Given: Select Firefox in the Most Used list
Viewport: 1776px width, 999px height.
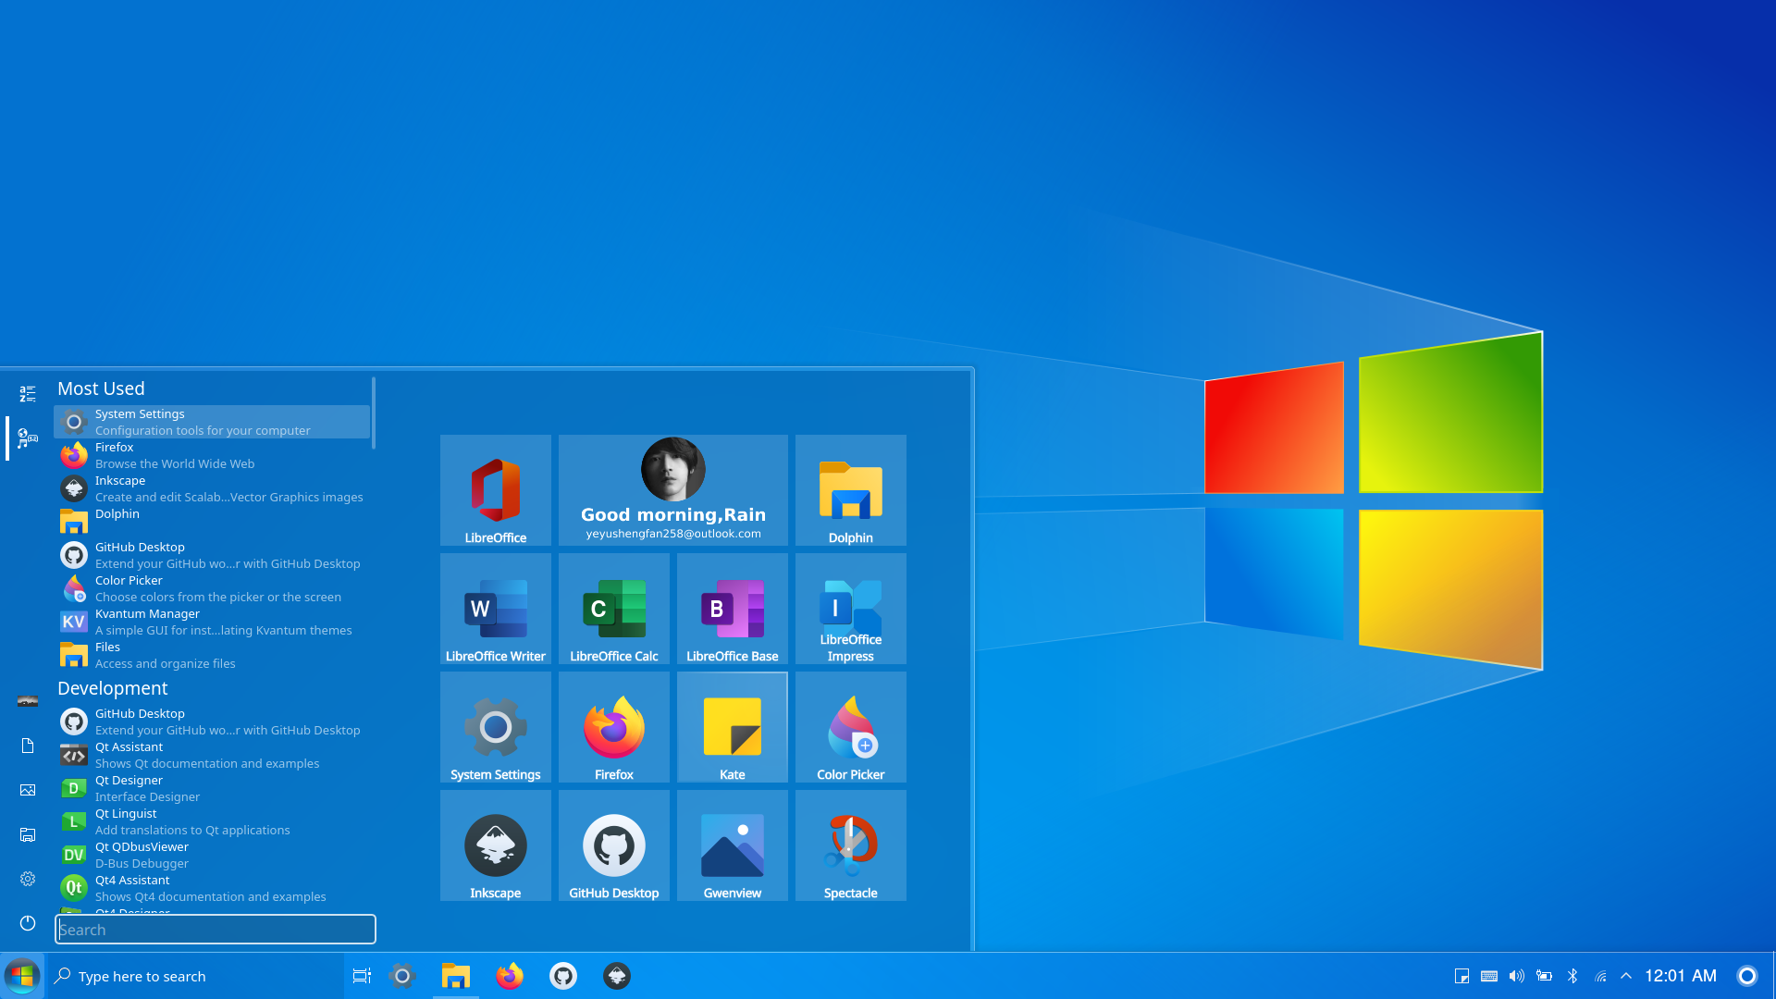Looking at the screenshot, I should tap(212, 455).
